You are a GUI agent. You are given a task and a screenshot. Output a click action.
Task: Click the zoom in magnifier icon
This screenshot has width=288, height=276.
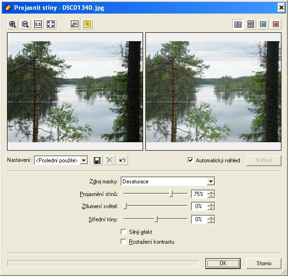pyautogui.click(x=13, y=24)
